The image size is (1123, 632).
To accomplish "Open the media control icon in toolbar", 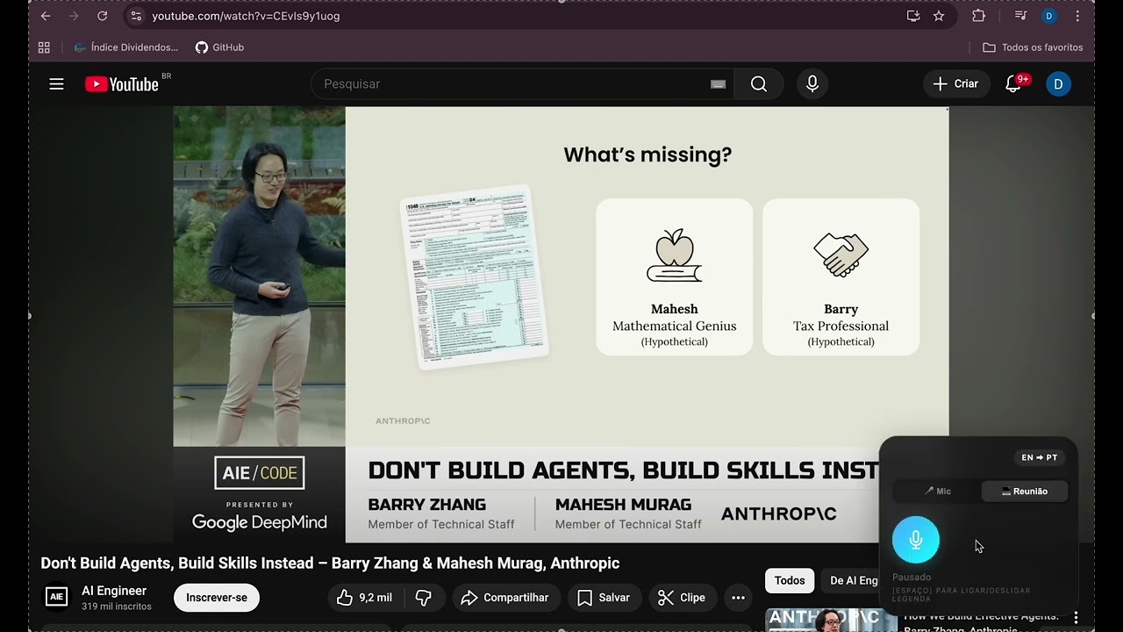I will (x=1020, y=16).
